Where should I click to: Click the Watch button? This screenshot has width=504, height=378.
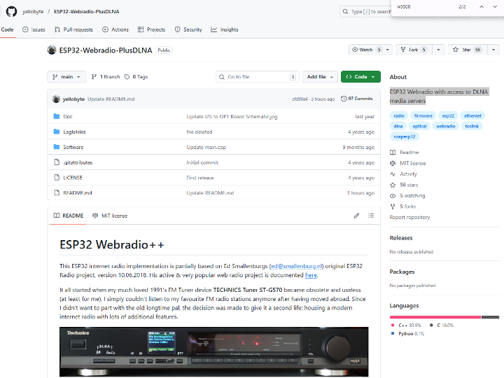tap(366, 50)
